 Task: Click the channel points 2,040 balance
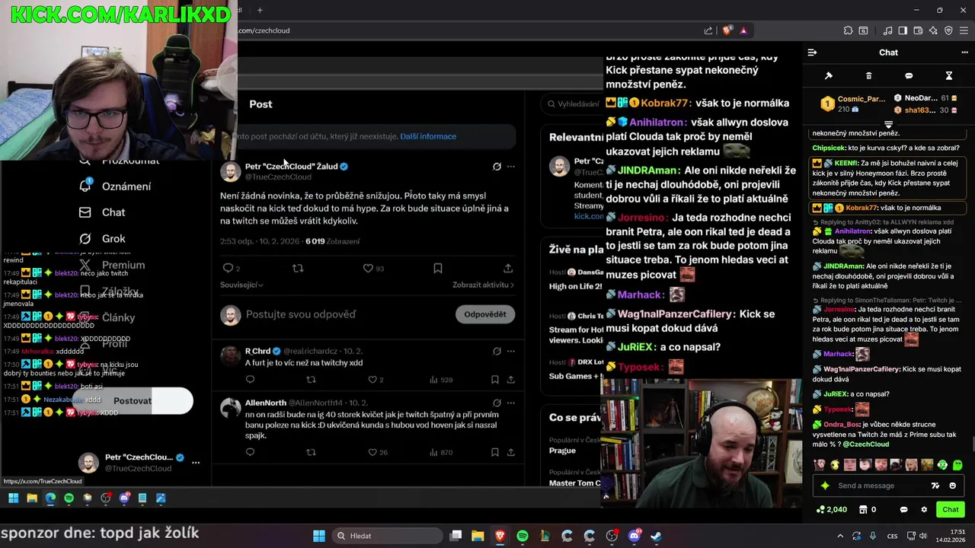831,509
